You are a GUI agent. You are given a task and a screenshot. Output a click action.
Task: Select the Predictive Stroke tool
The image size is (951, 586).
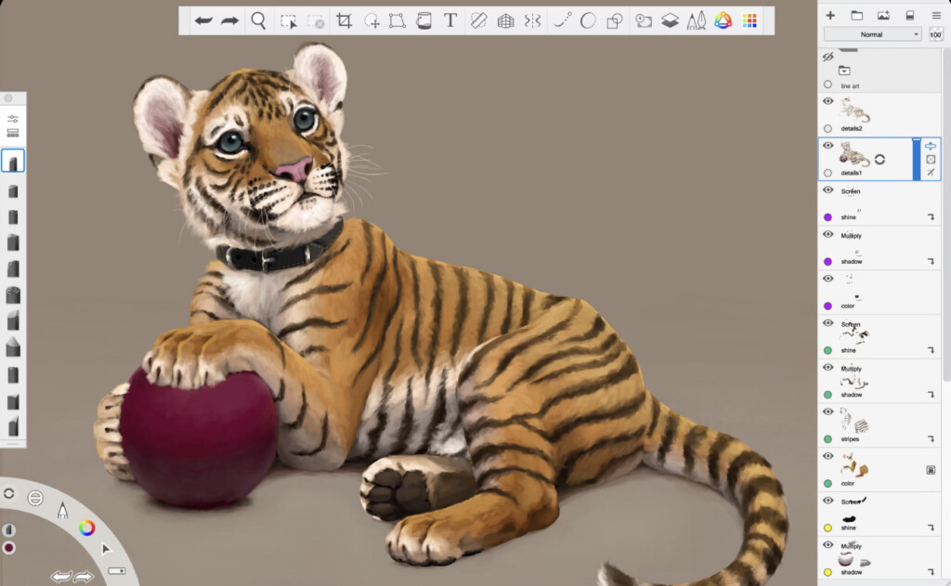(562, 21)
